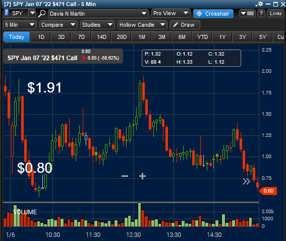Click the question mark help button
This screenshot has width=286, height=241.
pos(261,13)
